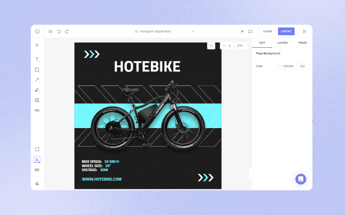Select the VOLTAGE: 60W text
The image size is (345, 215).
[95, 170]
